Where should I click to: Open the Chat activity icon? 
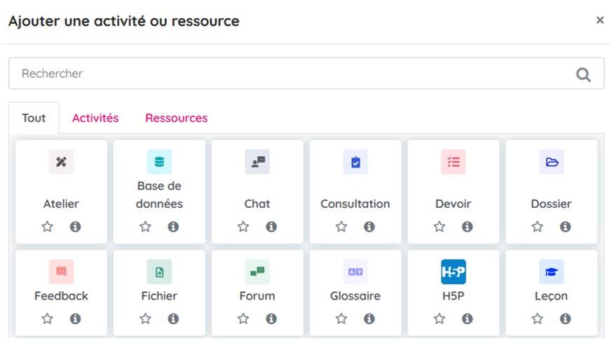click(257, 162)
